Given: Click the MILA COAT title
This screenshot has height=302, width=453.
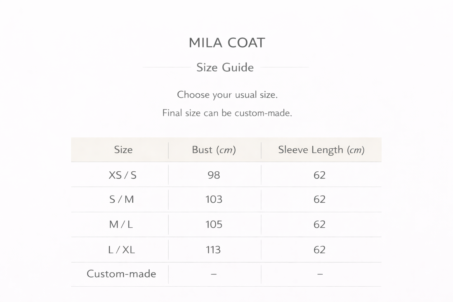Looking at the screenshot, I should click(227, 43).
